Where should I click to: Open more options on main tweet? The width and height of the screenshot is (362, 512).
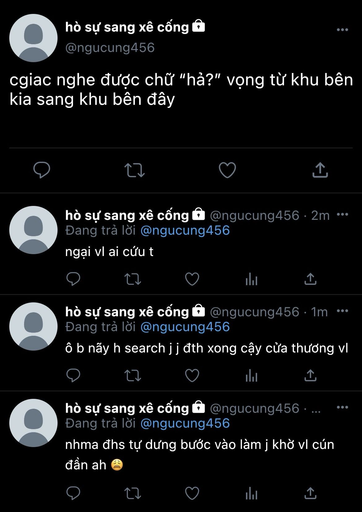coord(342,30)
